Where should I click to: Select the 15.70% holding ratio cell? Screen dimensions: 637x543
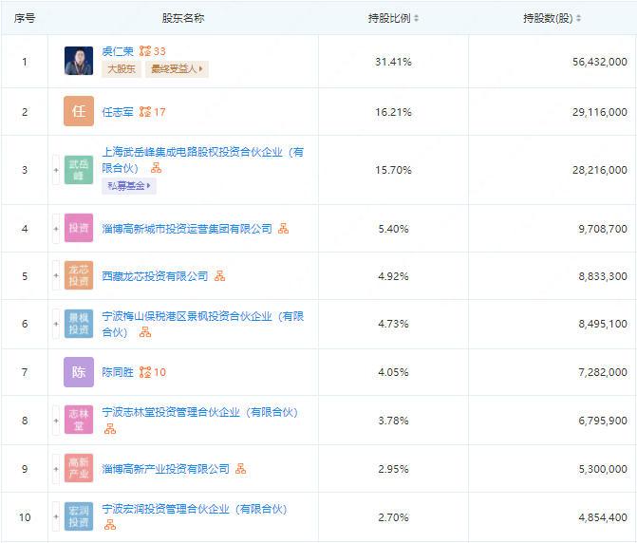[x=393, y=170]
